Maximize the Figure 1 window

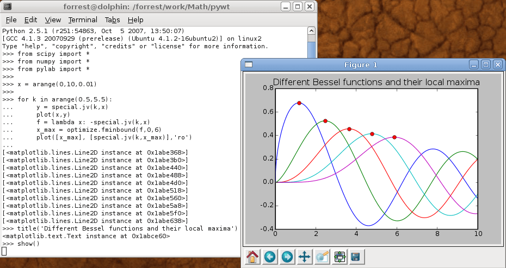[x=486, y=65]
